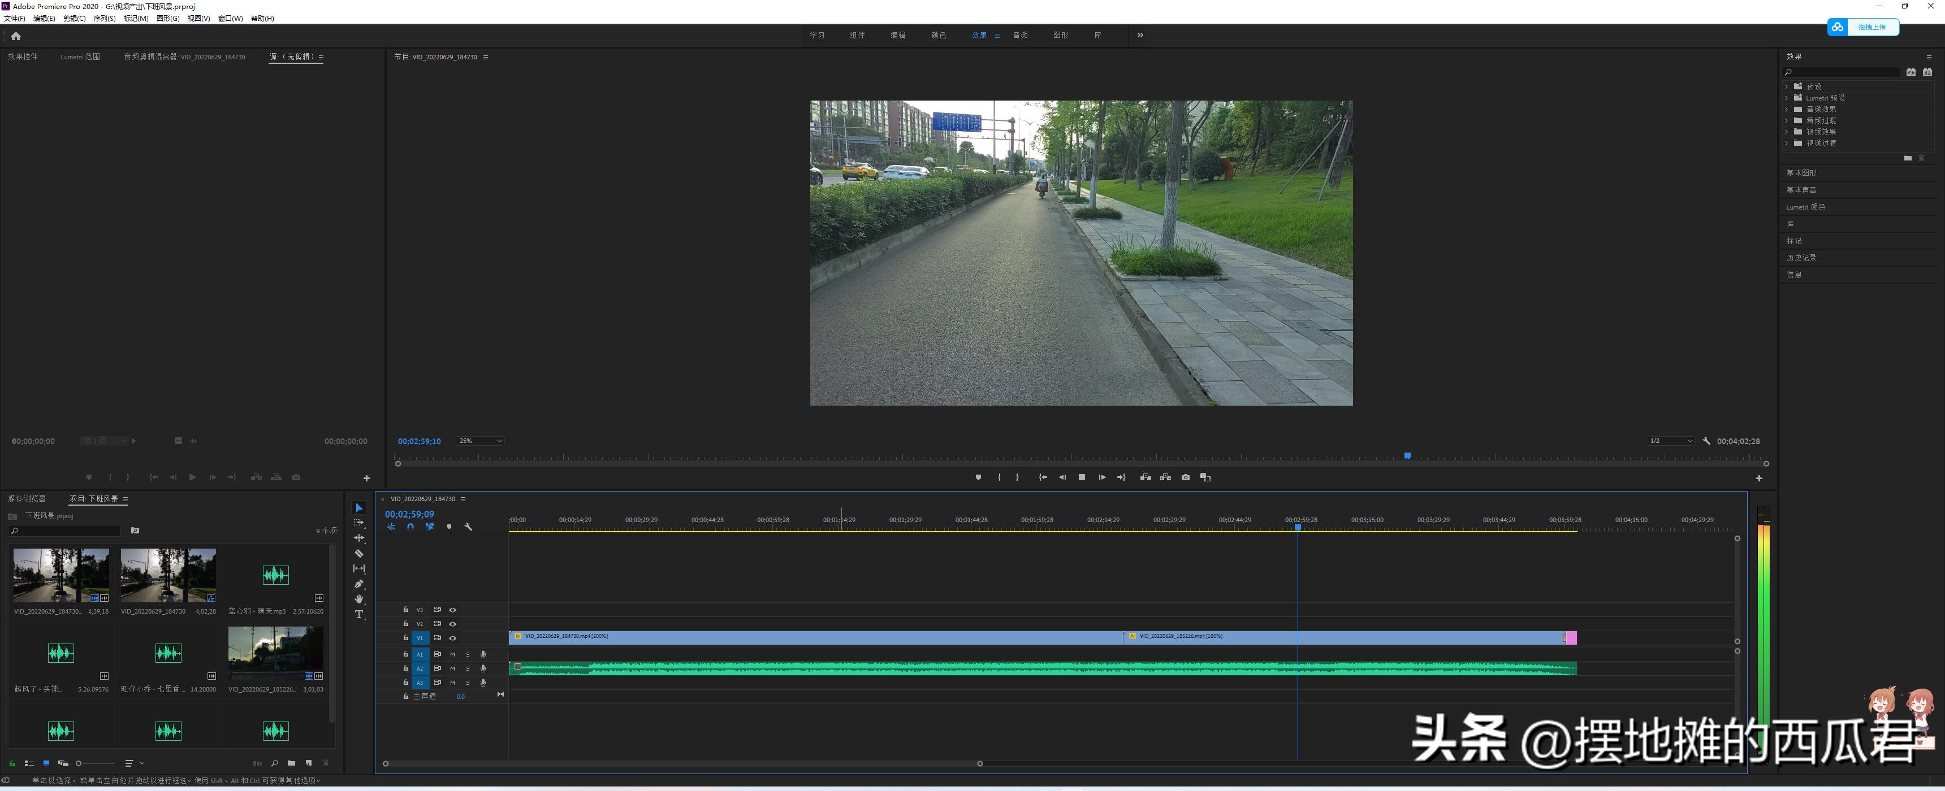Open the 1/2 playback resolution dropdown
This screenshot has height=791, width=1945.
[x=1670, y=441]
